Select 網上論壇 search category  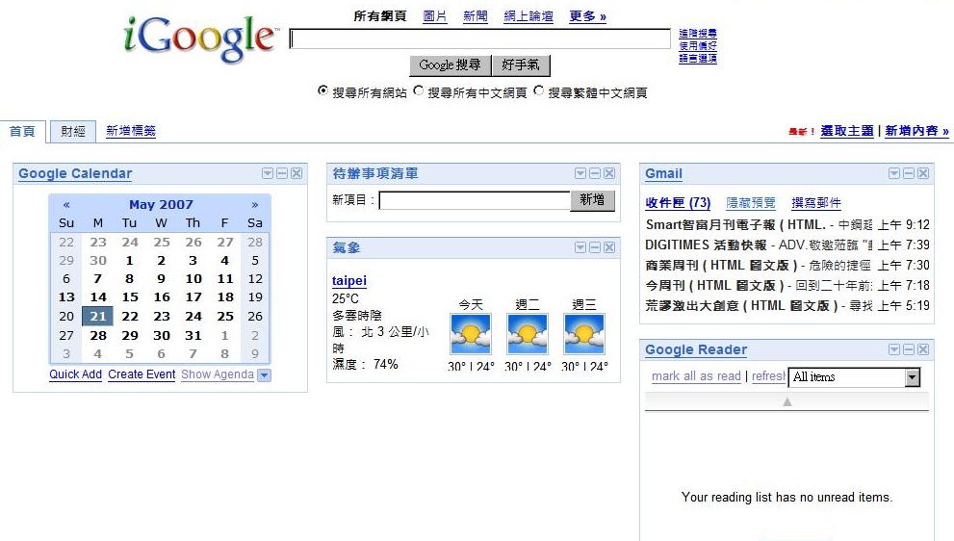click(529, 16)
